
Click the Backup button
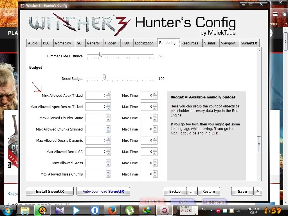coord(175,191)
